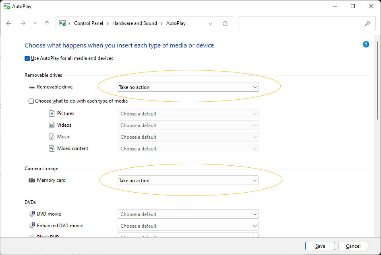Click the removable drive icon
The image size is (381, 255).
31,87
